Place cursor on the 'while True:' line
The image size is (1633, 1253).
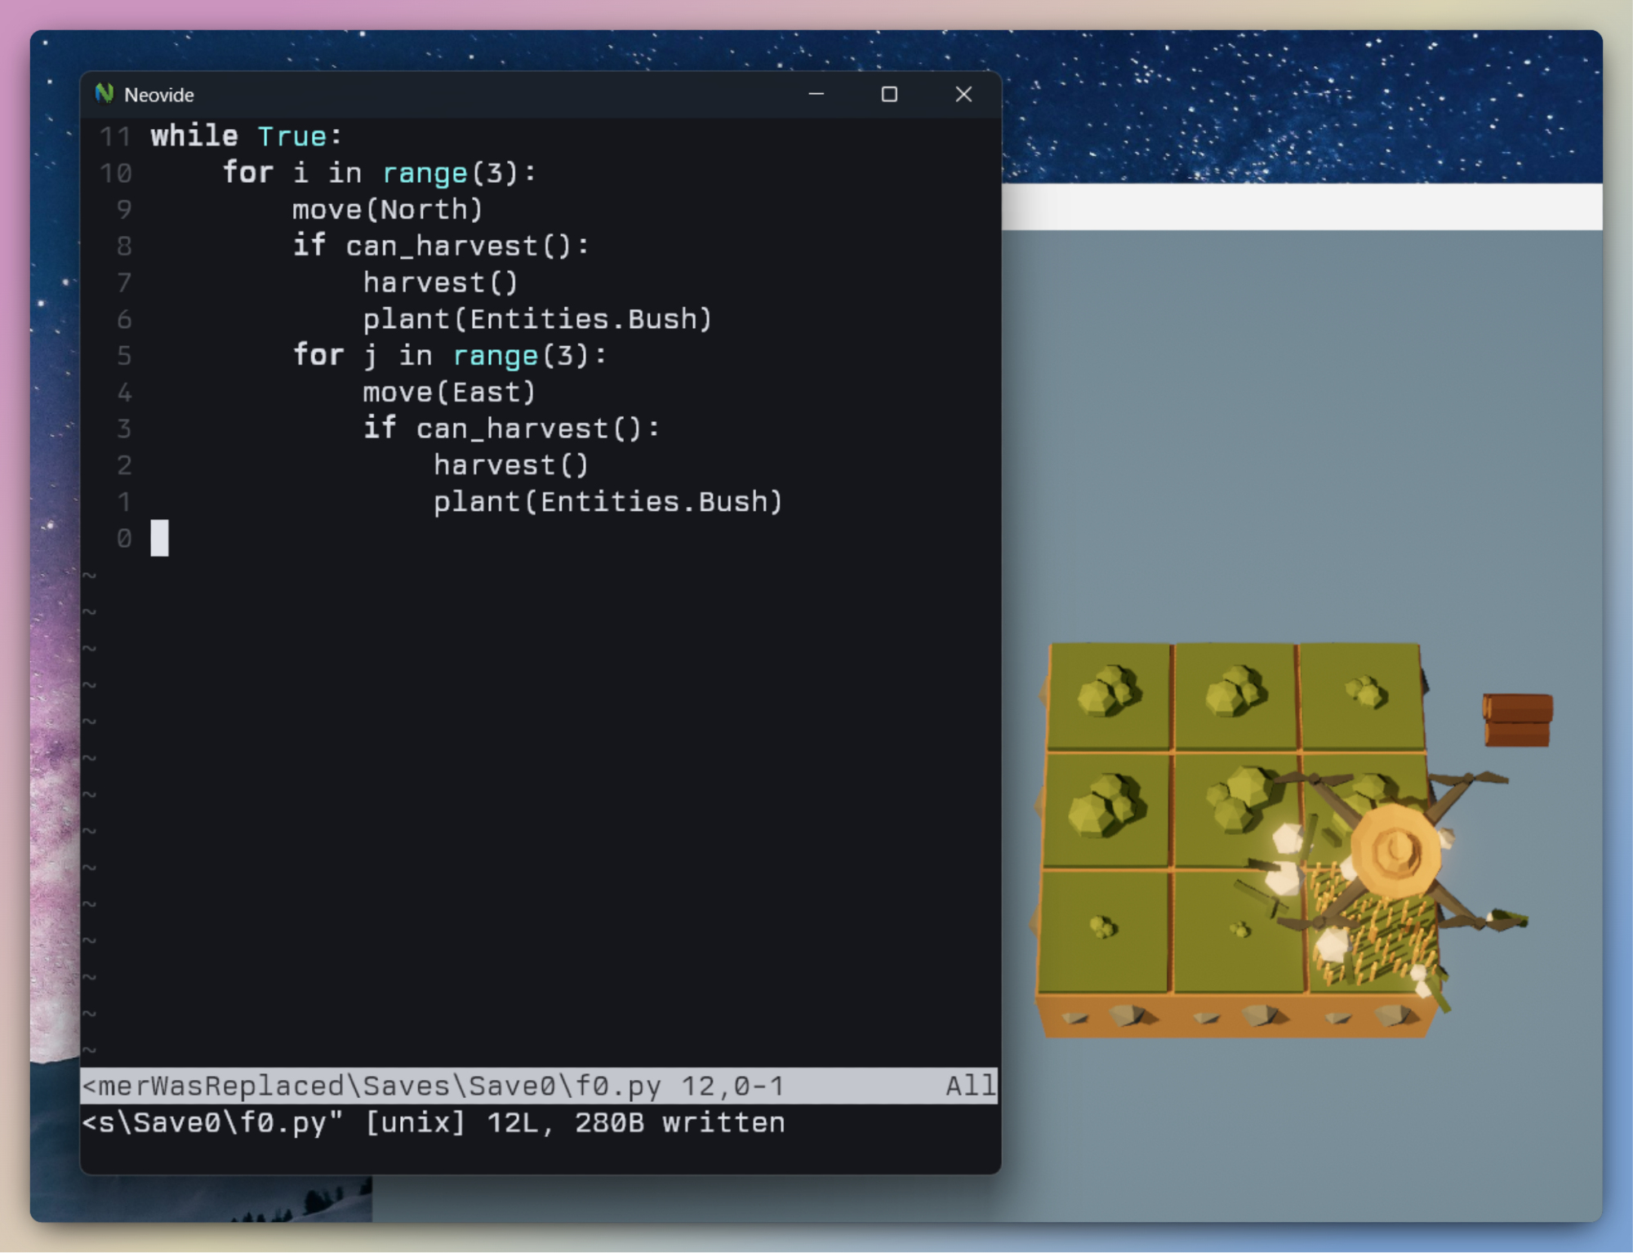246,136
